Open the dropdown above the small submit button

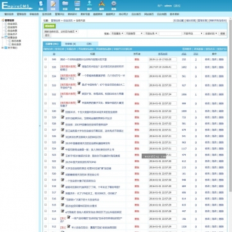[61, 31]
